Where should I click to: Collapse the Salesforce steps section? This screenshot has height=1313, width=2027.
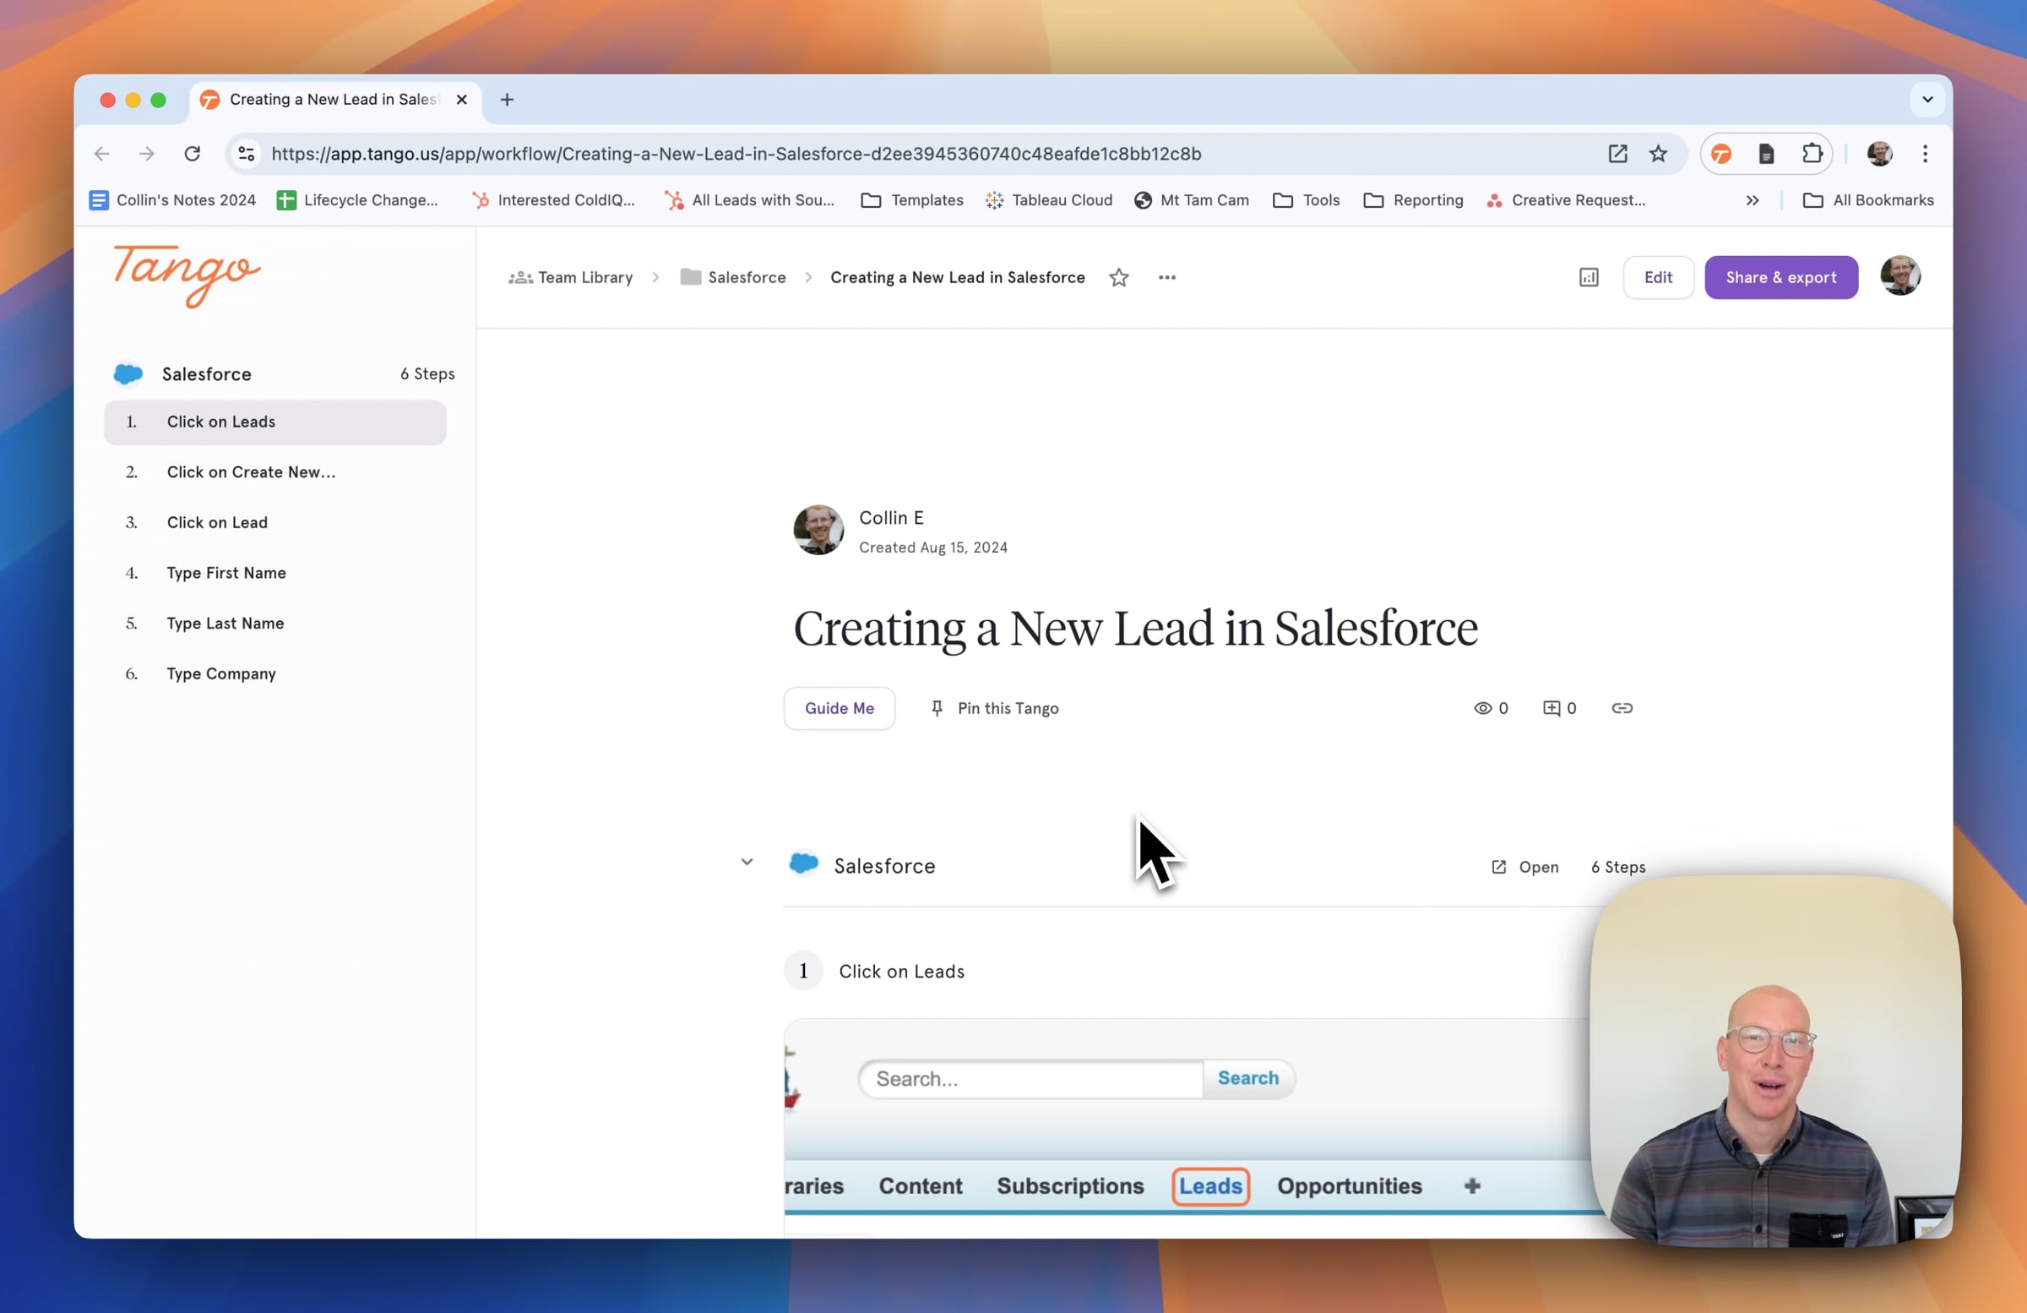[747, 863]
